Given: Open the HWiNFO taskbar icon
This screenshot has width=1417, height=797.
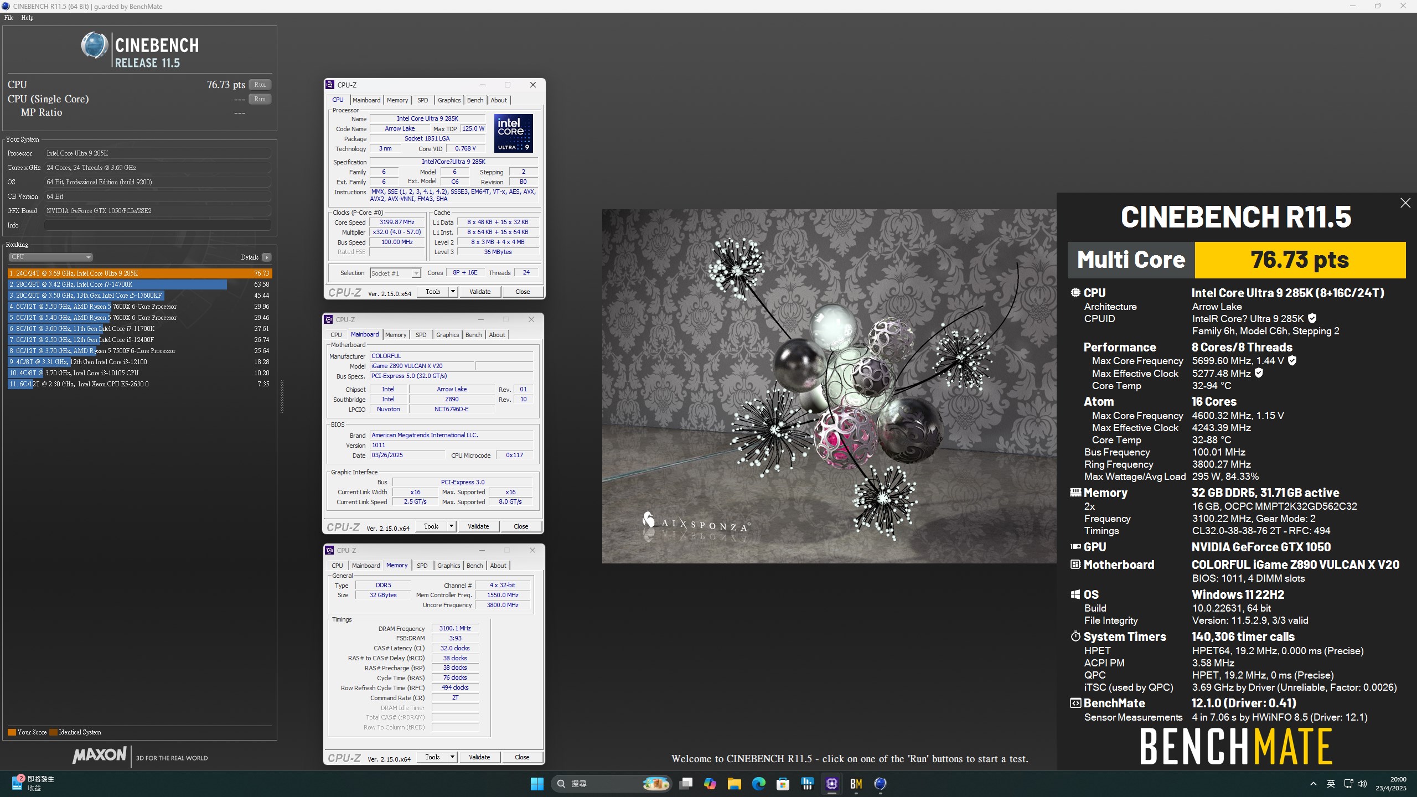Looking at the screenshot, I should pyautogui.click(x=808, y=784).
